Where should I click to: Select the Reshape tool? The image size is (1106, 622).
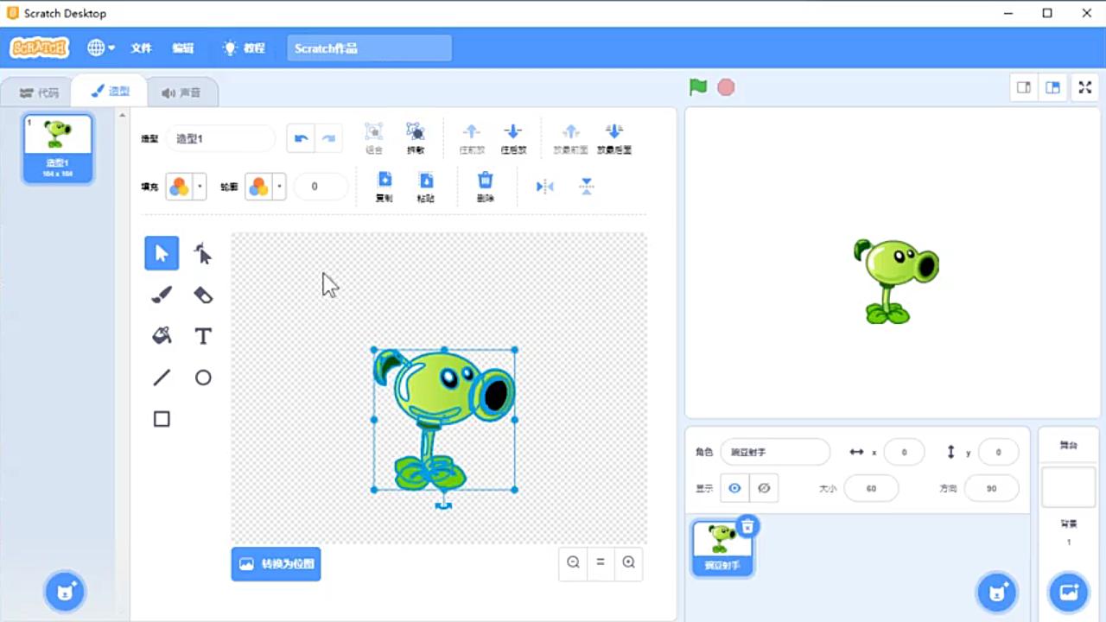203,253
